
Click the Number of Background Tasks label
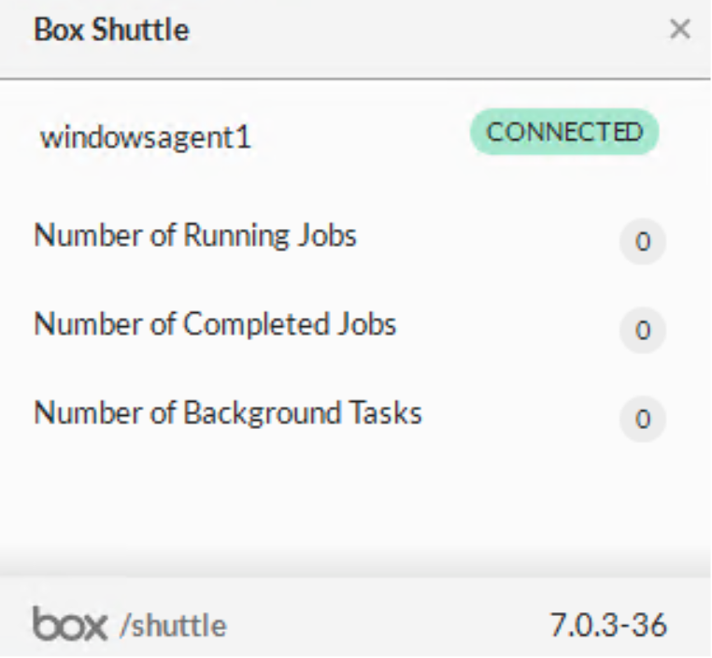[x=228, y=412]
